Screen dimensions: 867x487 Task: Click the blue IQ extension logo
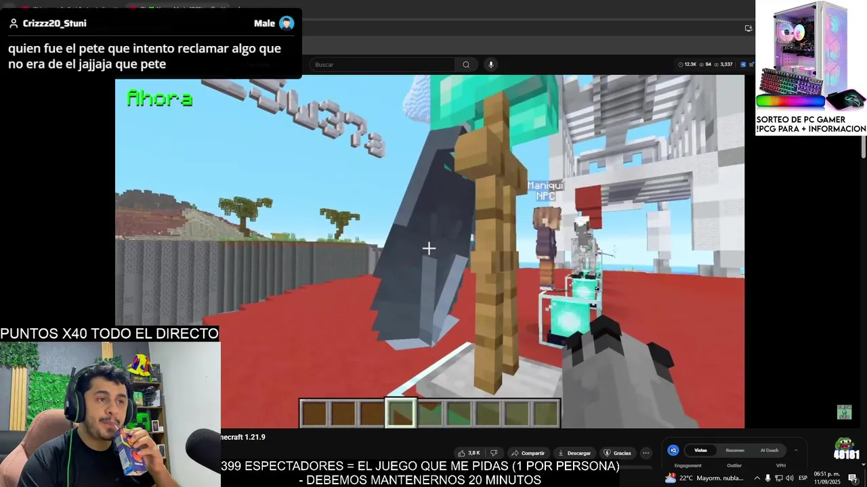tap(673, 450)
